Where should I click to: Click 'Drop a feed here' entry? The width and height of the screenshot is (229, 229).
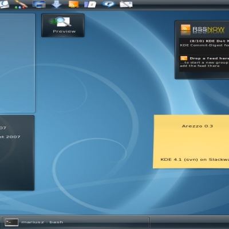pyautogui.click(x=210, y=58)
